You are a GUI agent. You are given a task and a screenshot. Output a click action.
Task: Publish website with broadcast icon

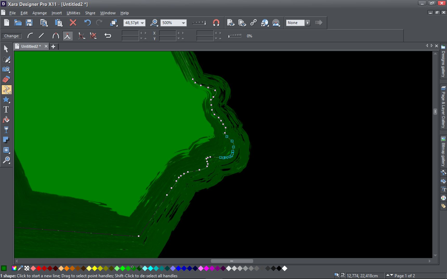pos(276,23)
